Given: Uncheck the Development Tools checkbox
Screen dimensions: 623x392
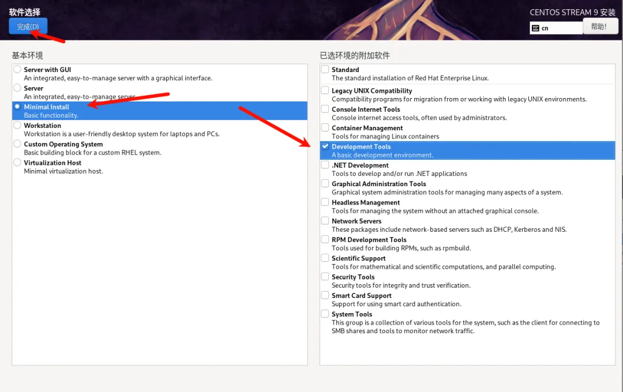Looking at the screenshot, I should click(x=325, y=146).
